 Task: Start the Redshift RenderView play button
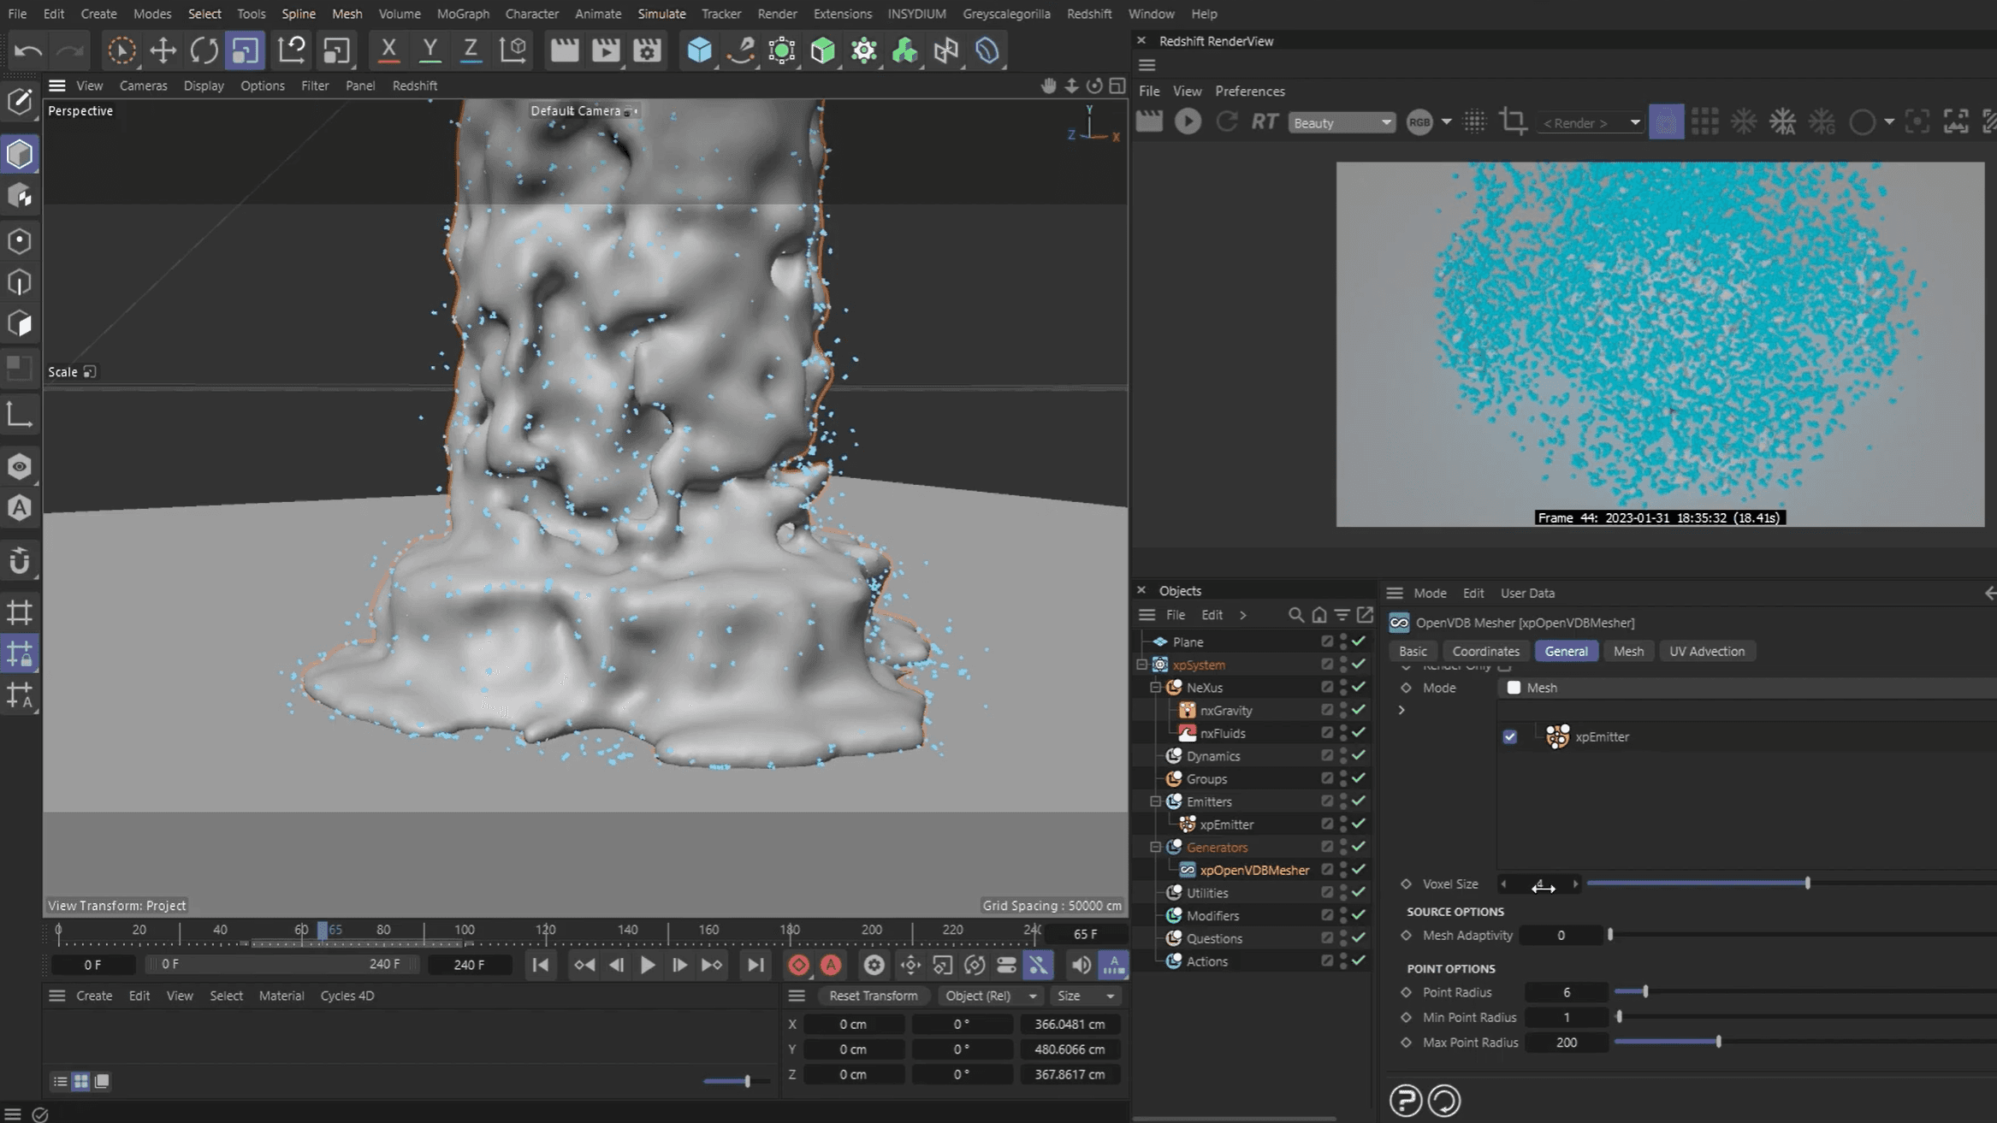[1188, 122]
